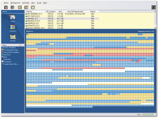Click the Directory green legend swatch
This screenshot has height=118, width=158.
coord(2,54)
